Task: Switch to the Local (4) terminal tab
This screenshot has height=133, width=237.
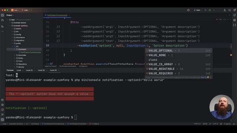Action: point(53,70)
